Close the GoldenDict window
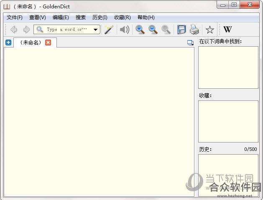263x200 pixels. click(250, 5)
